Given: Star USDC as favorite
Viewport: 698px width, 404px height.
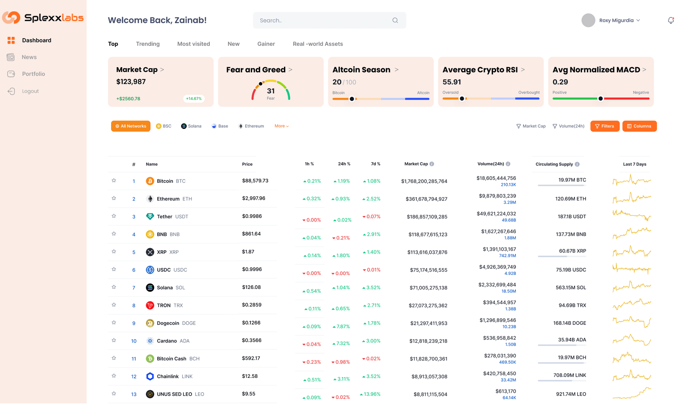Looking at the screenshot, I should 114,270.
